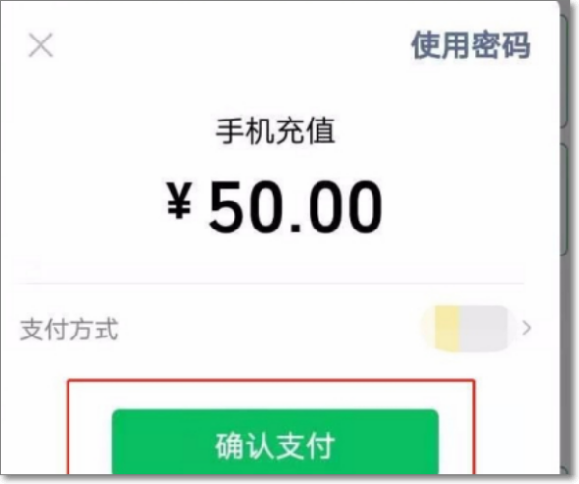This screenshot has height=484, width=579.
Task: Click the right arrow beside payment method
Action: 527,328
